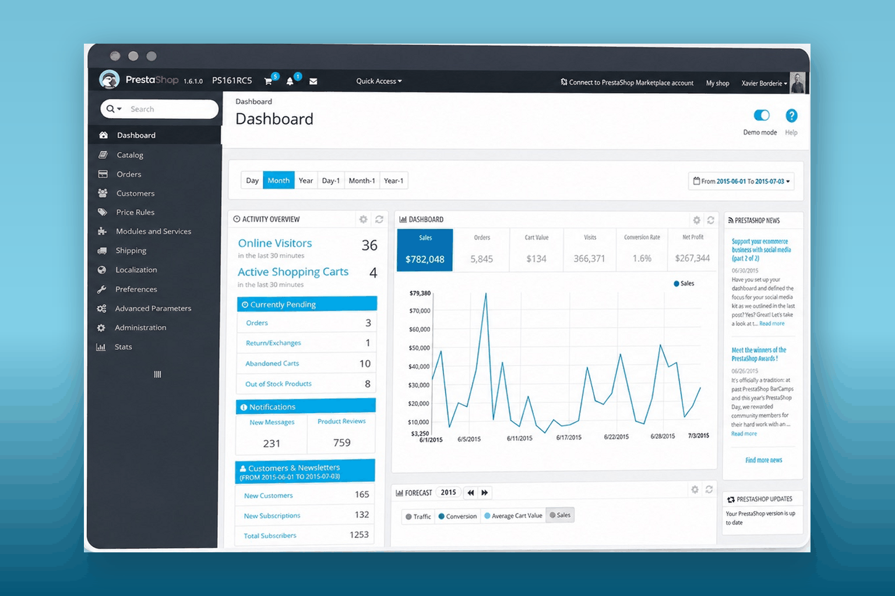Select the Net Profit metric tile
The width and height of the screenshot is (895, 596).
(693, 250)
